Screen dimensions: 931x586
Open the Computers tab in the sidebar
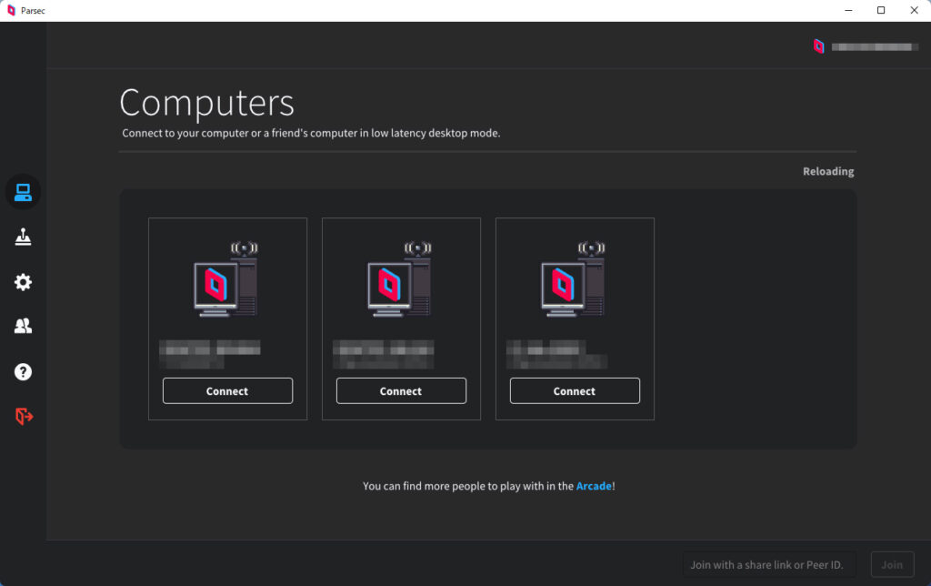pyautogui.click(x=24, y=192)
